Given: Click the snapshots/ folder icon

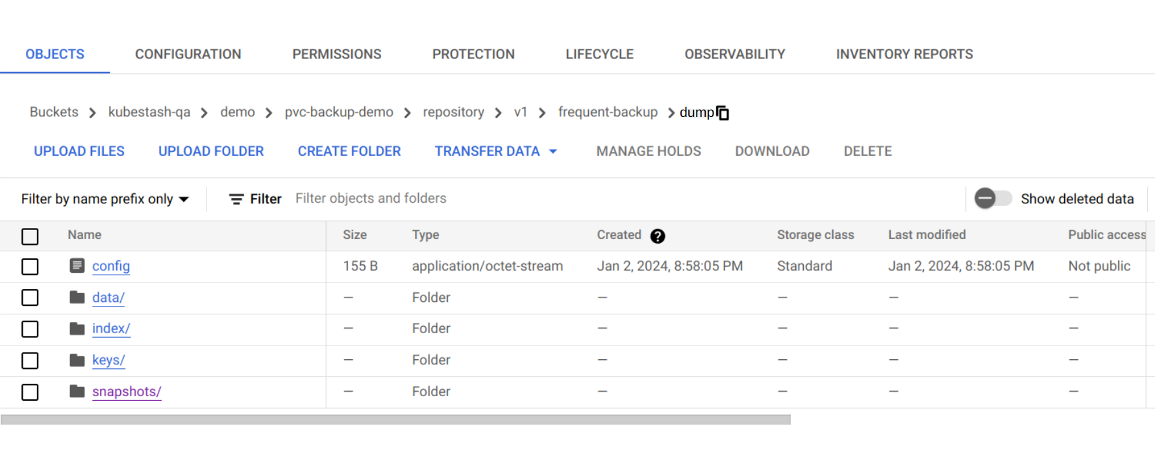Looking at the screenshot, I should click(x=77, y=391).
